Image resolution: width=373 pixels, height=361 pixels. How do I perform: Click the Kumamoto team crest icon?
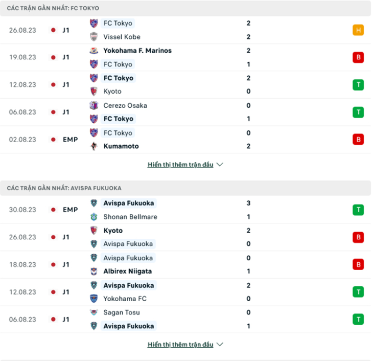pyautogui.click(x=94, y=146)
